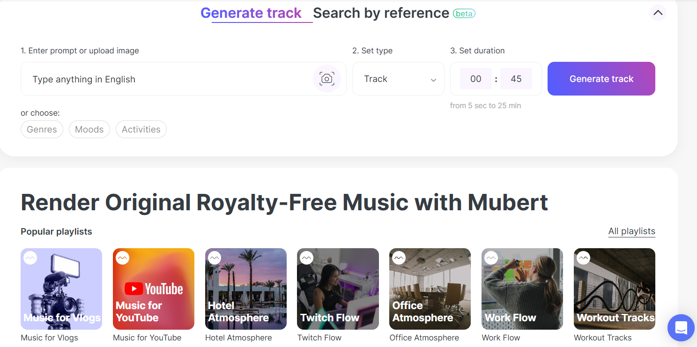
Task: Expand the Activities options
Action: (x=141, y=129)
